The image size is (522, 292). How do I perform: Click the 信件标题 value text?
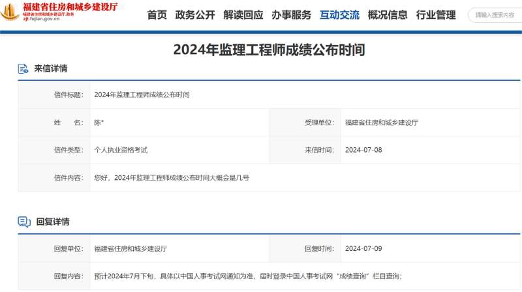point(142,95)
